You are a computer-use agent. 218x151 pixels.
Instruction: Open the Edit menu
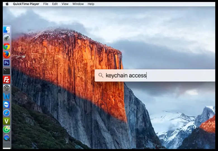[x=55, y=4]
